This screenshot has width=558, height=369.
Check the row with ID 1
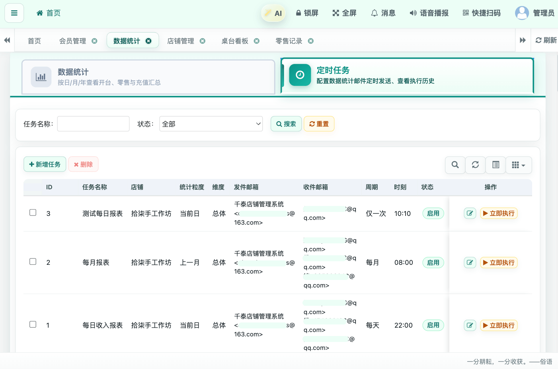pyautogui.click(x=33, y=324)
